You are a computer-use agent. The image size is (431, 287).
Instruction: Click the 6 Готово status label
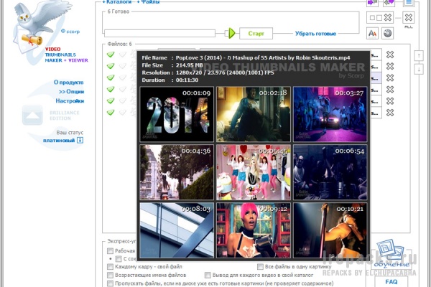[x=119, y=11]
